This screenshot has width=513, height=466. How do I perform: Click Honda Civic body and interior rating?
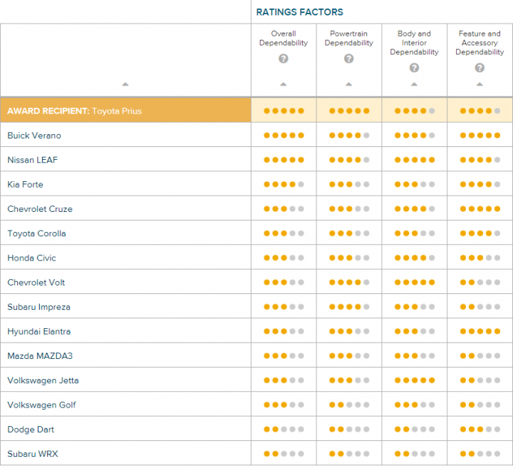[415, 258]
